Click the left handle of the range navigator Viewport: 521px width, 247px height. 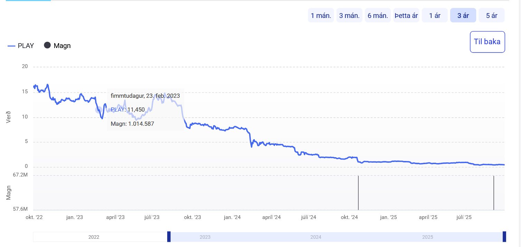coord(169,237)
